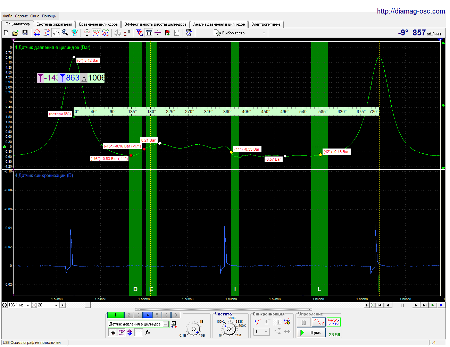This screenshot has width=450, height=347.
Task: Click the marker filter funnel icon
Action: [x=139, y=33]
